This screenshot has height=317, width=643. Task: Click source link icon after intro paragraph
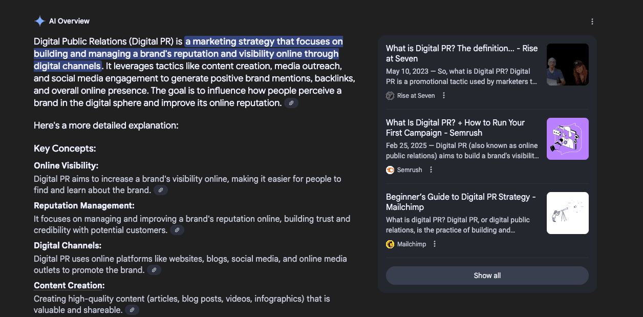click(x=291, y=103)
